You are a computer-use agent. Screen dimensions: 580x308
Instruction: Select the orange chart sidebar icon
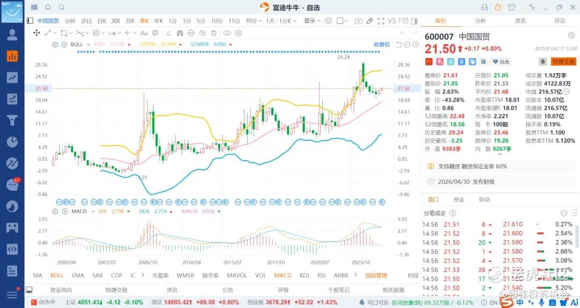[x=12, y=56]
